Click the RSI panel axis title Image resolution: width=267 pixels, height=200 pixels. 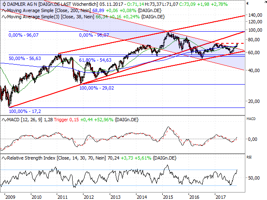249,157
